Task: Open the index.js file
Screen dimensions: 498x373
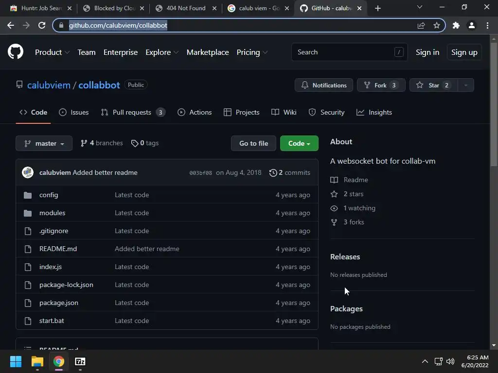Action: pos(51,267)
